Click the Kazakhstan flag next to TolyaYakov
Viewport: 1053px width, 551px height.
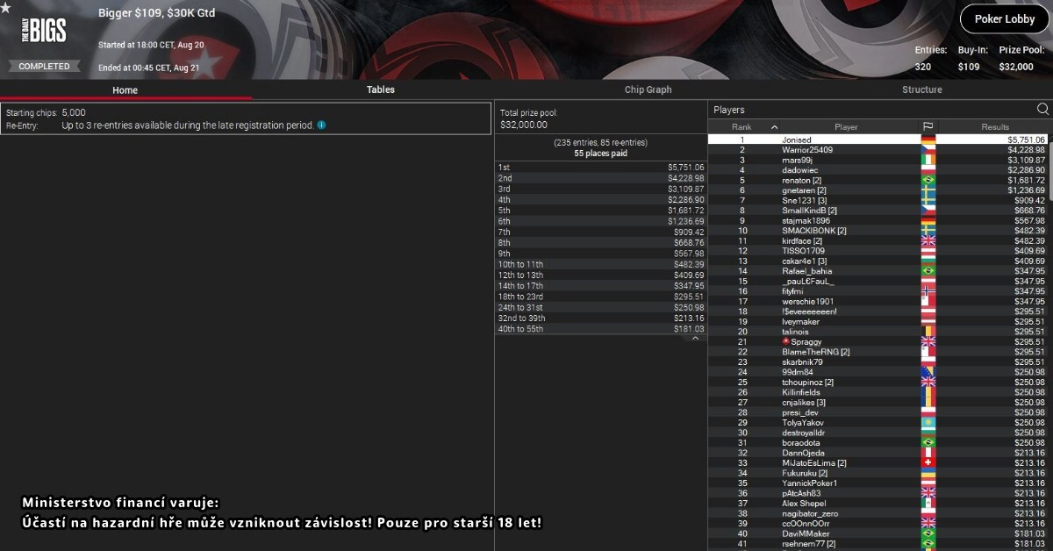[x=928, y=423]
